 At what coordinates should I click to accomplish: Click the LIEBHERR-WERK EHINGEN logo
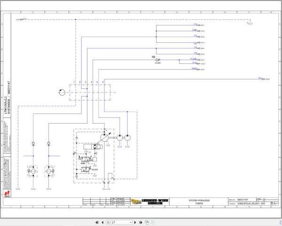click(149, 202)
